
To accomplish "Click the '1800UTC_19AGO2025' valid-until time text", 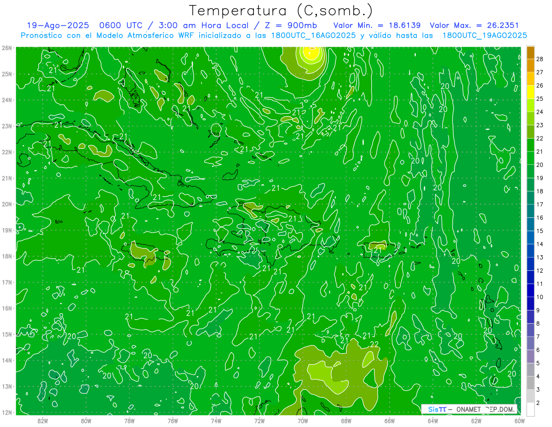I will [485, 35].
